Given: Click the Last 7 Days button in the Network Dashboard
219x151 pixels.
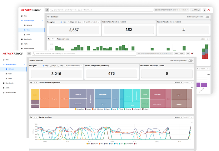Looking at the screenshot, I should (179, 54).
